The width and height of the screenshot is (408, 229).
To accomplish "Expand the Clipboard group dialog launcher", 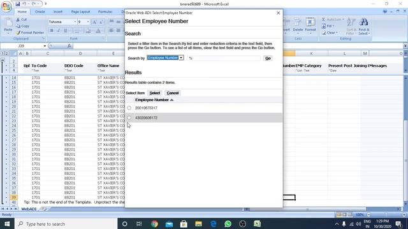I will [x=43, y=39].
